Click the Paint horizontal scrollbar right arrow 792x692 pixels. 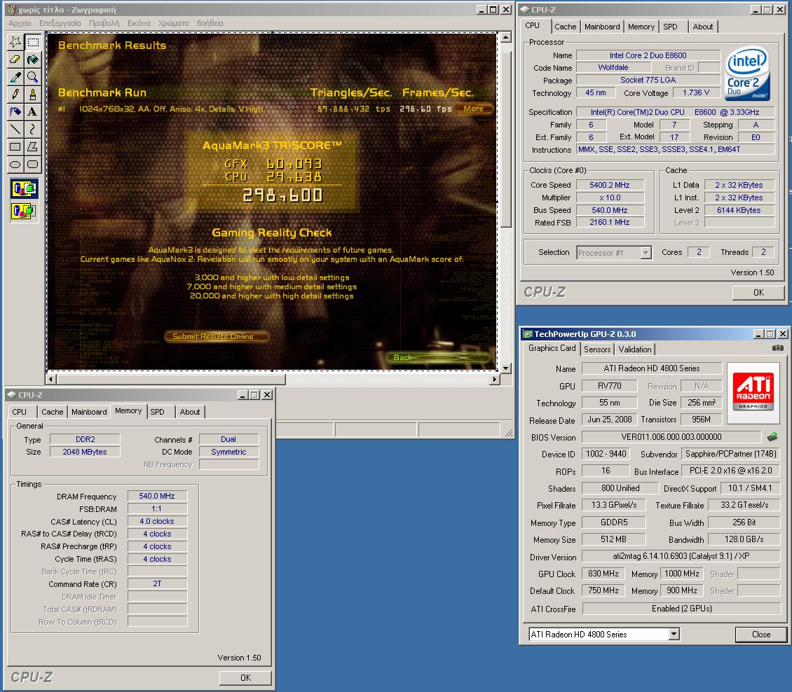tap(495, 379)
